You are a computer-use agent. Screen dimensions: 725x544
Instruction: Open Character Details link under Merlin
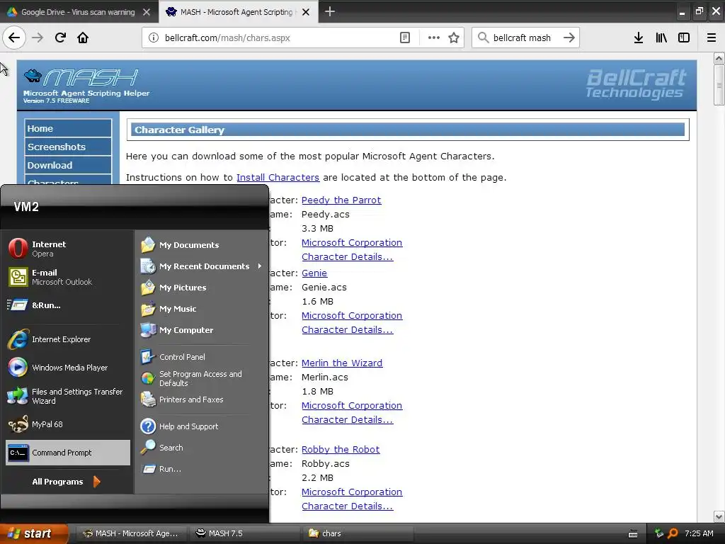pyautogui.click(x=347, y=420)
